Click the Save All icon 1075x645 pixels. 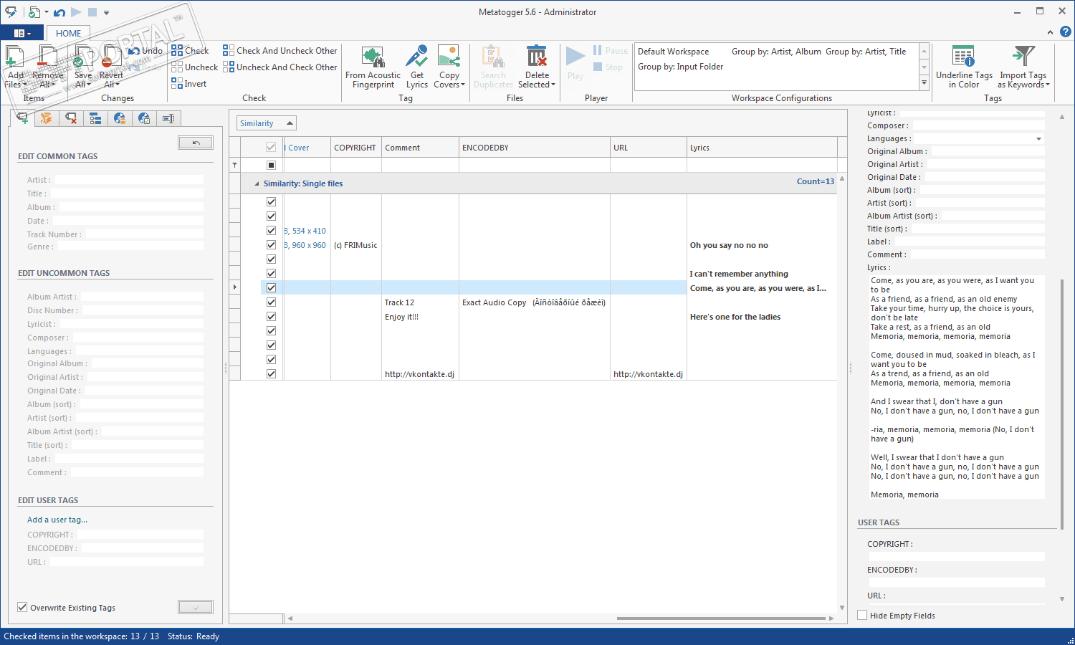[x=83, y=57]
